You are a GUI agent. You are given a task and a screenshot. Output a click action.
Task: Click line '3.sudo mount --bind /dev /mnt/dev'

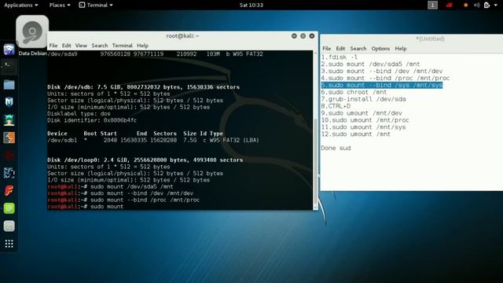pos(382,72)
